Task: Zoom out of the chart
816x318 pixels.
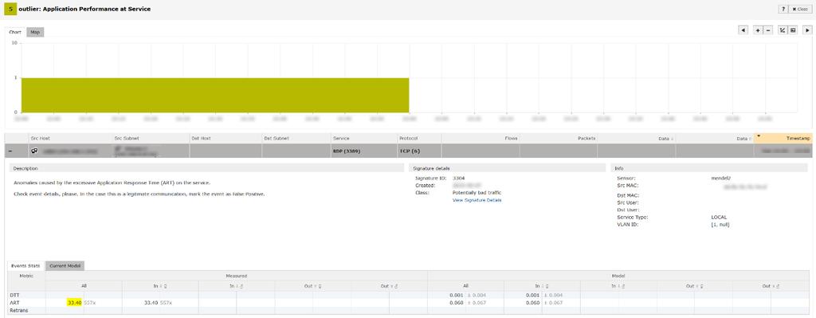Action: [767, 31]
